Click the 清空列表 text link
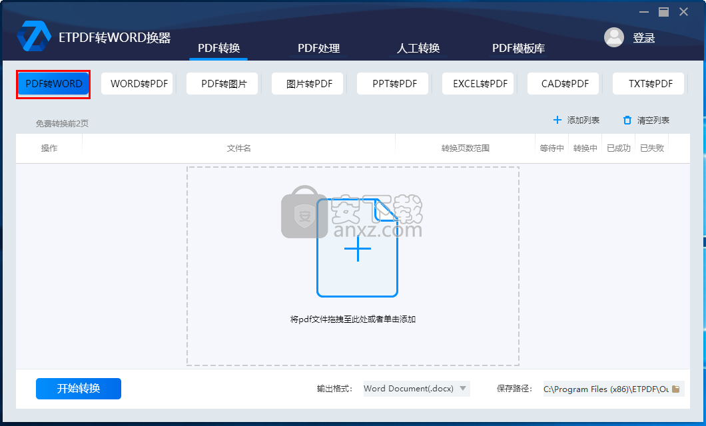706x426 pixels. (653, 120)
